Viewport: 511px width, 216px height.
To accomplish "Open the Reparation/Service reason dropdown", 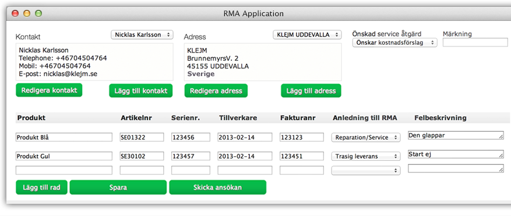I will tap(366, 138).
